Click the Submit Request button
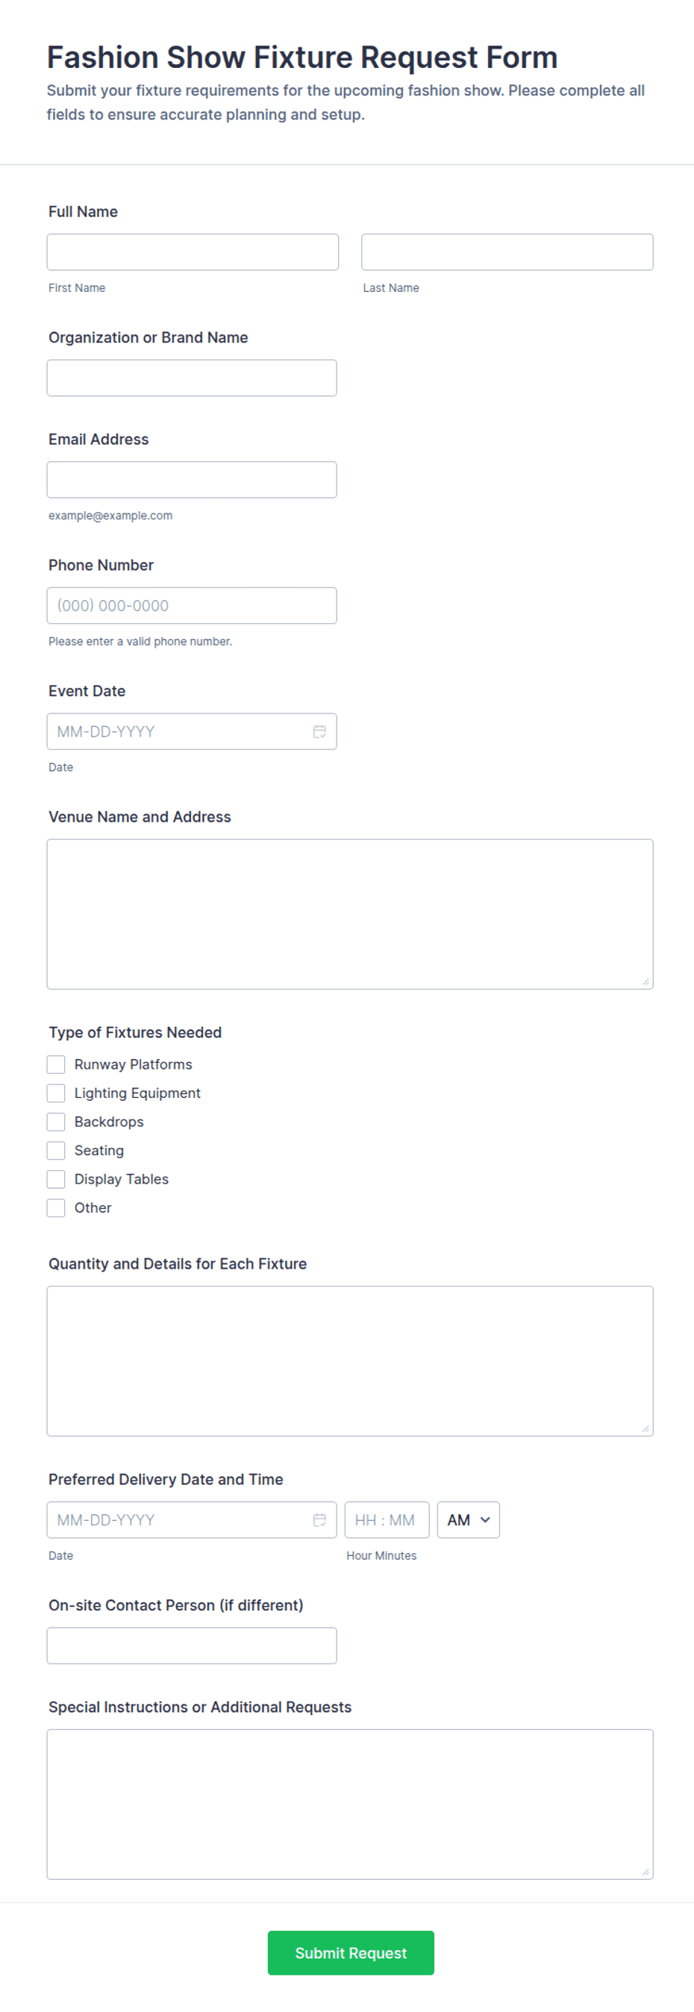Image resolution: width=694 pixels, height=2012 pixels. (351, 1952)
